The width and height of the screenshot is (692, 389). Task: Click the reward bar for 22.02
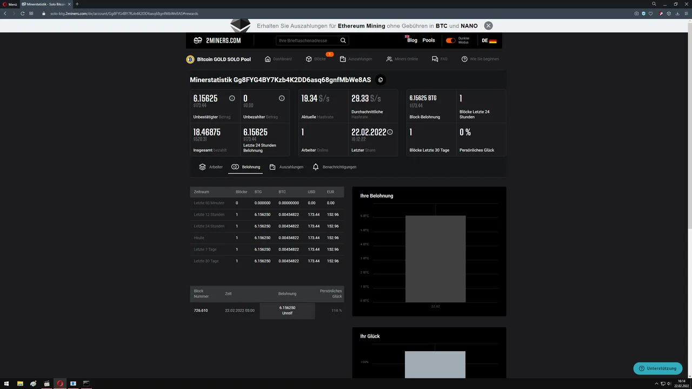click(x=435, y=259)
